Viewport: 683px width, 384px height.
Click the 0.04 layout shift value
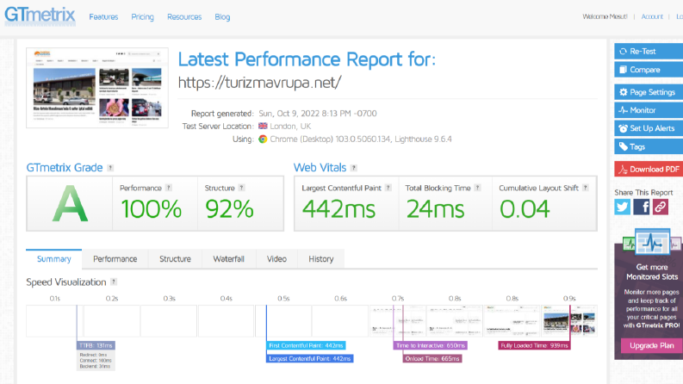[525, 209]
